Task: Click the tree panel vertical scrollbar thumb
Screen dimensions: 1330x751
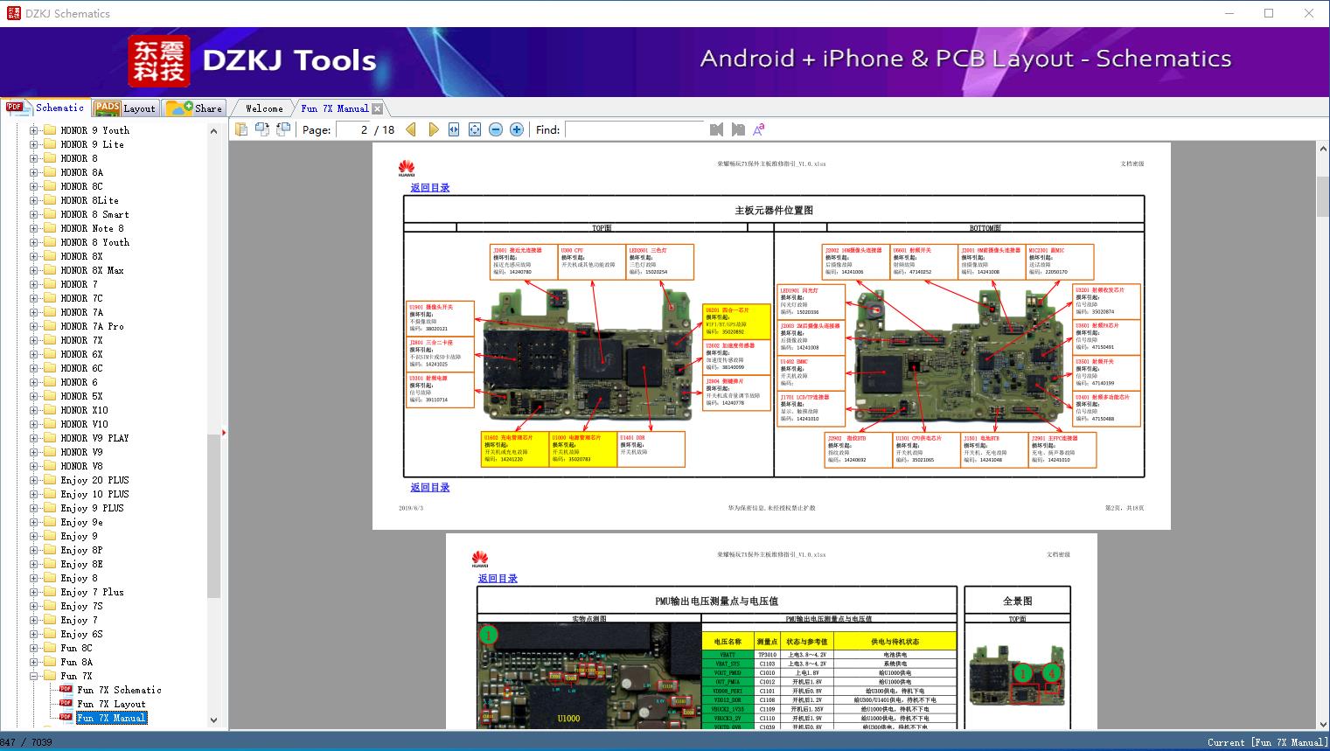Action: (213, 515)
